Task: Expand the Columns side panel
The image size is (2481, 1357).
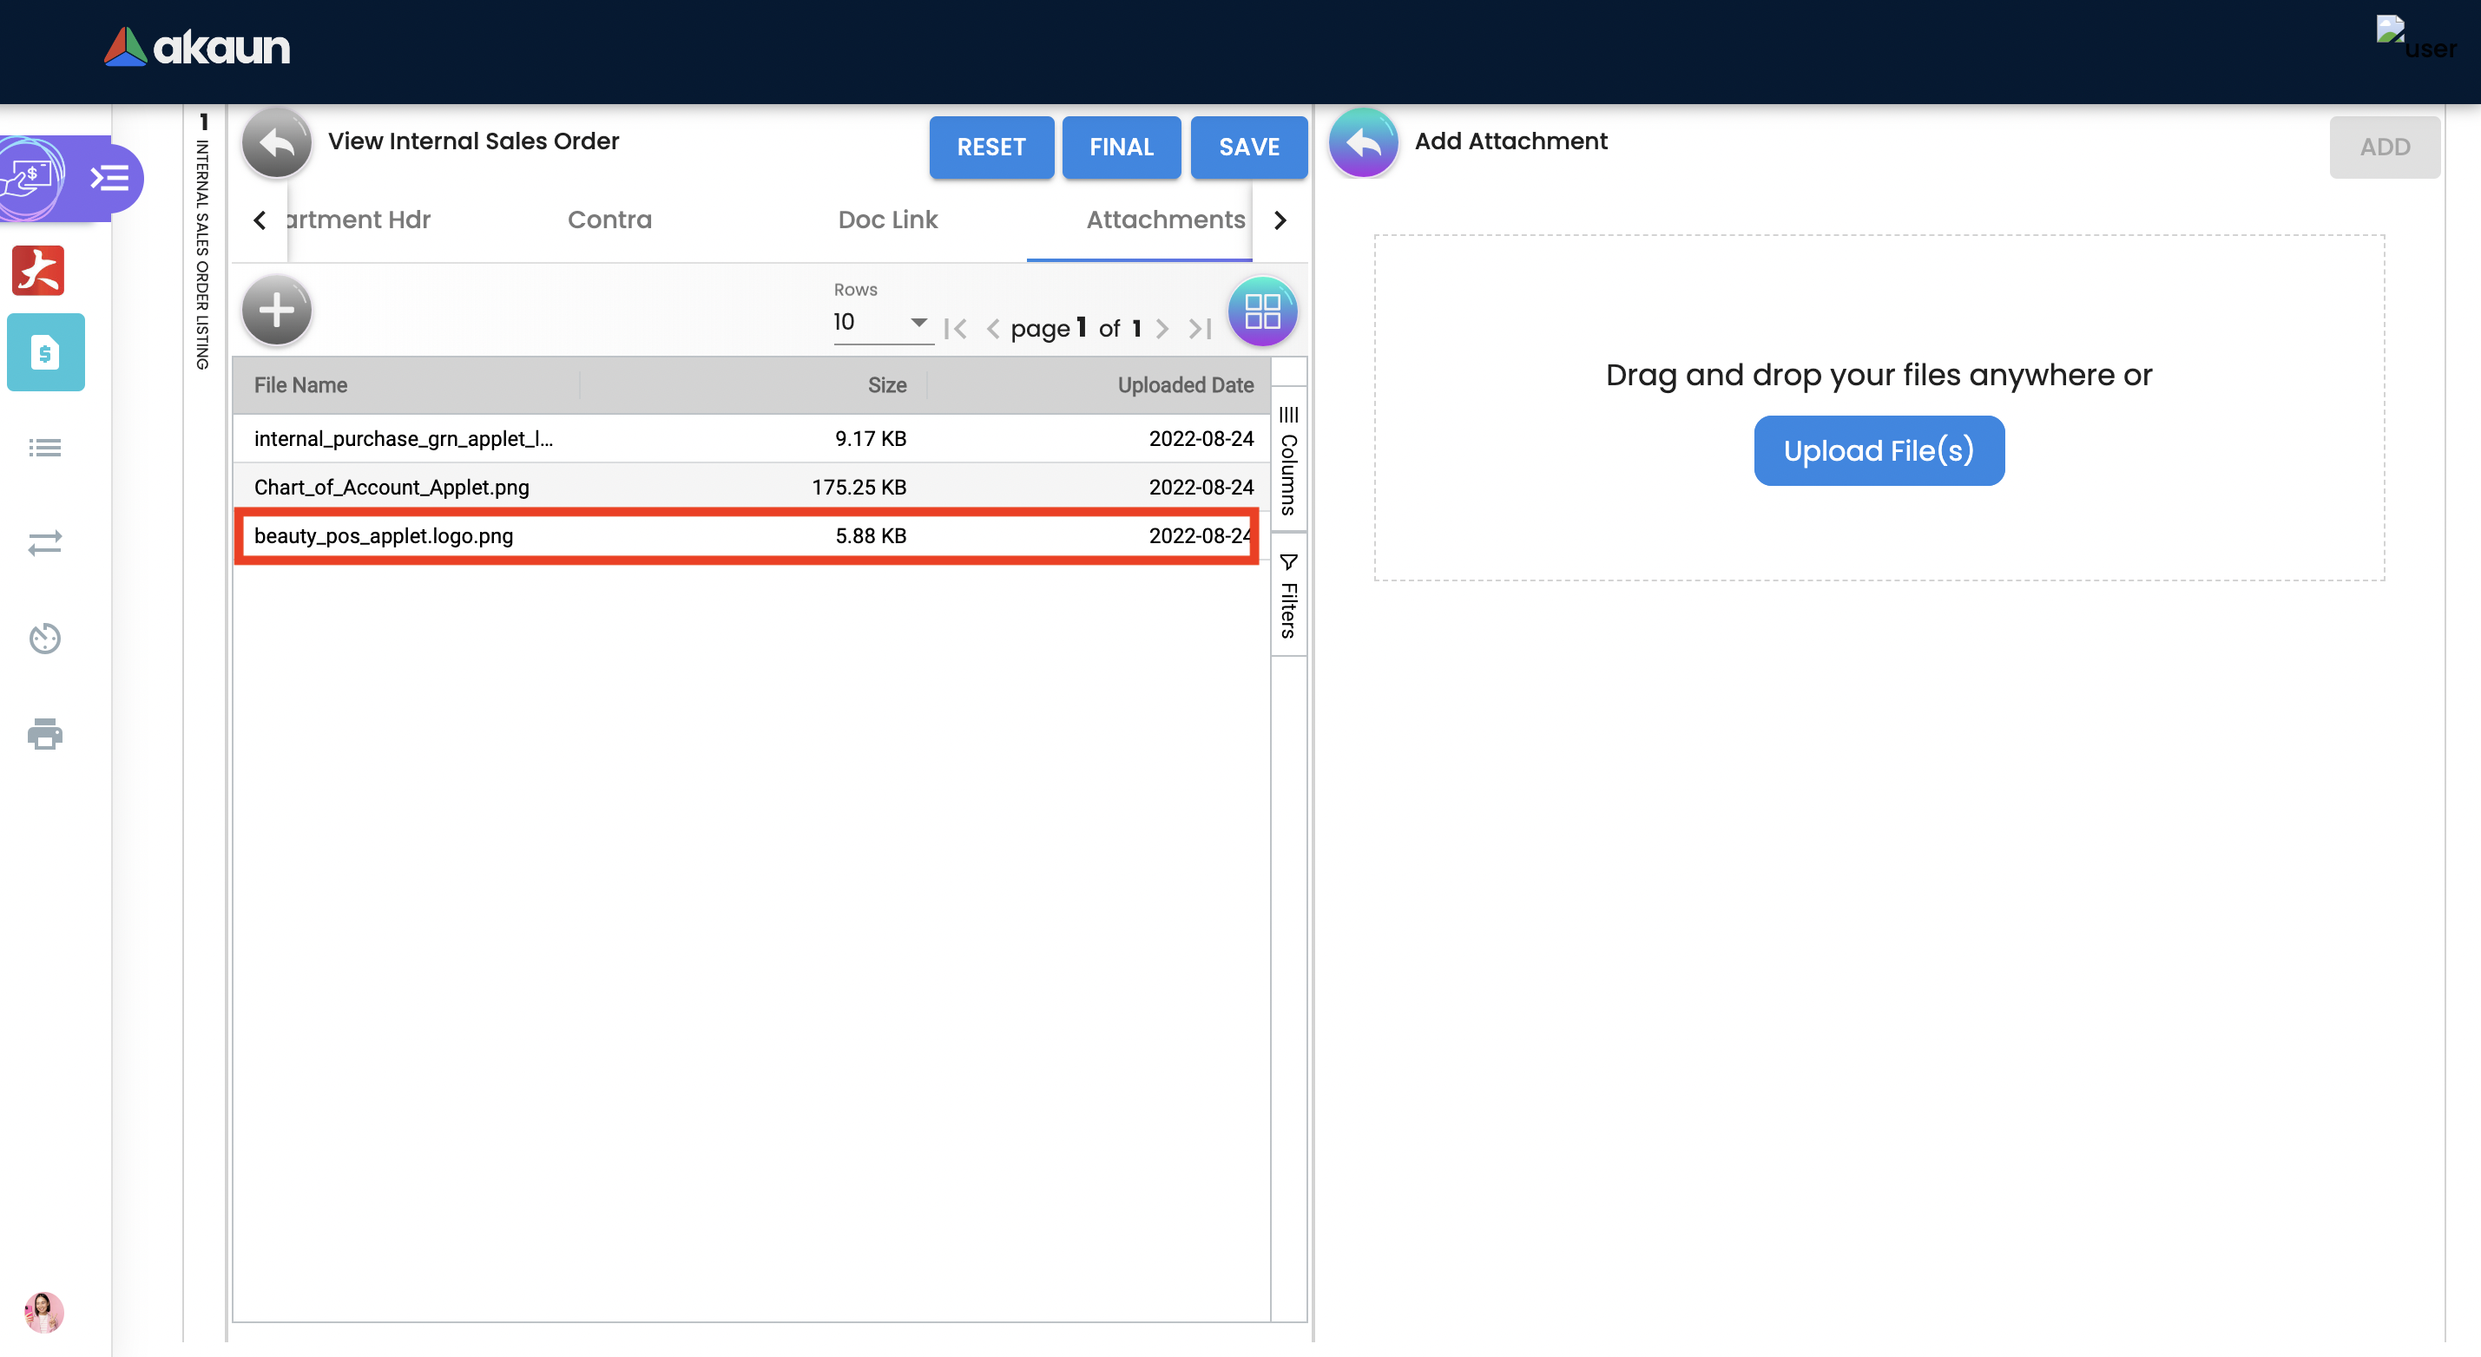Action: 1288,460
